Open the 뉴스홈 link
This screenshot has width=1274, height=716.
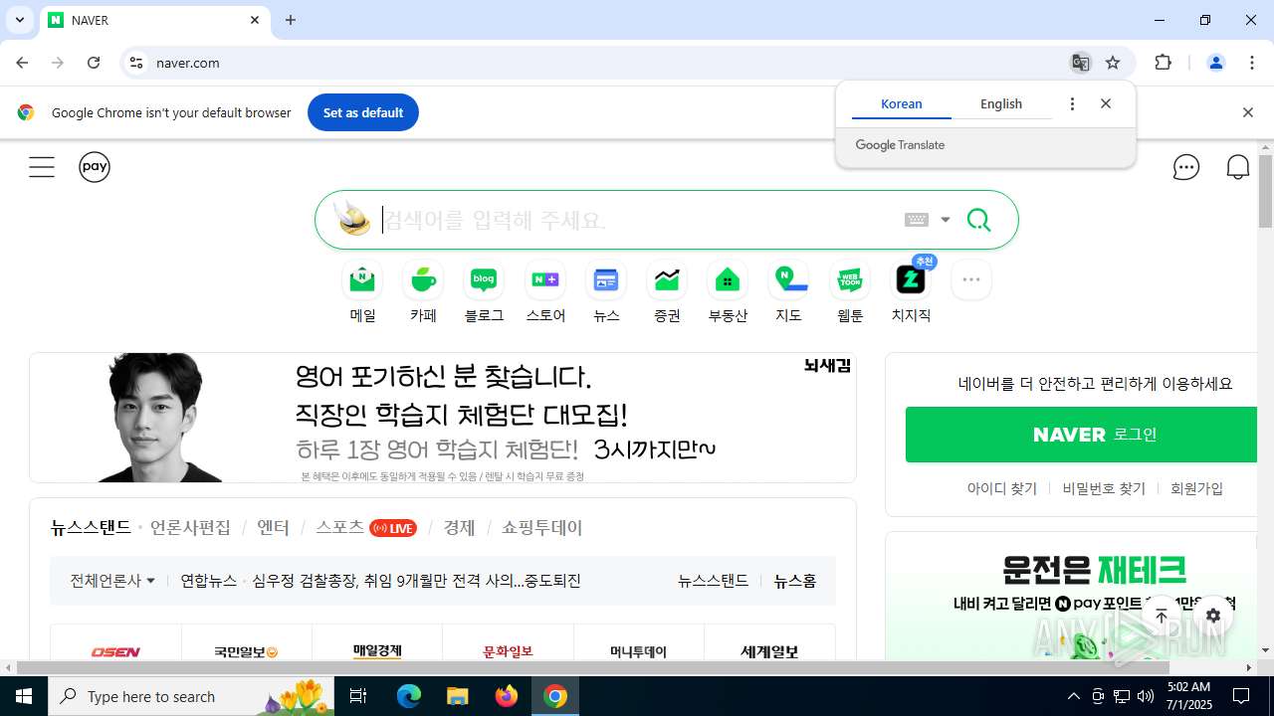point(795,581)
